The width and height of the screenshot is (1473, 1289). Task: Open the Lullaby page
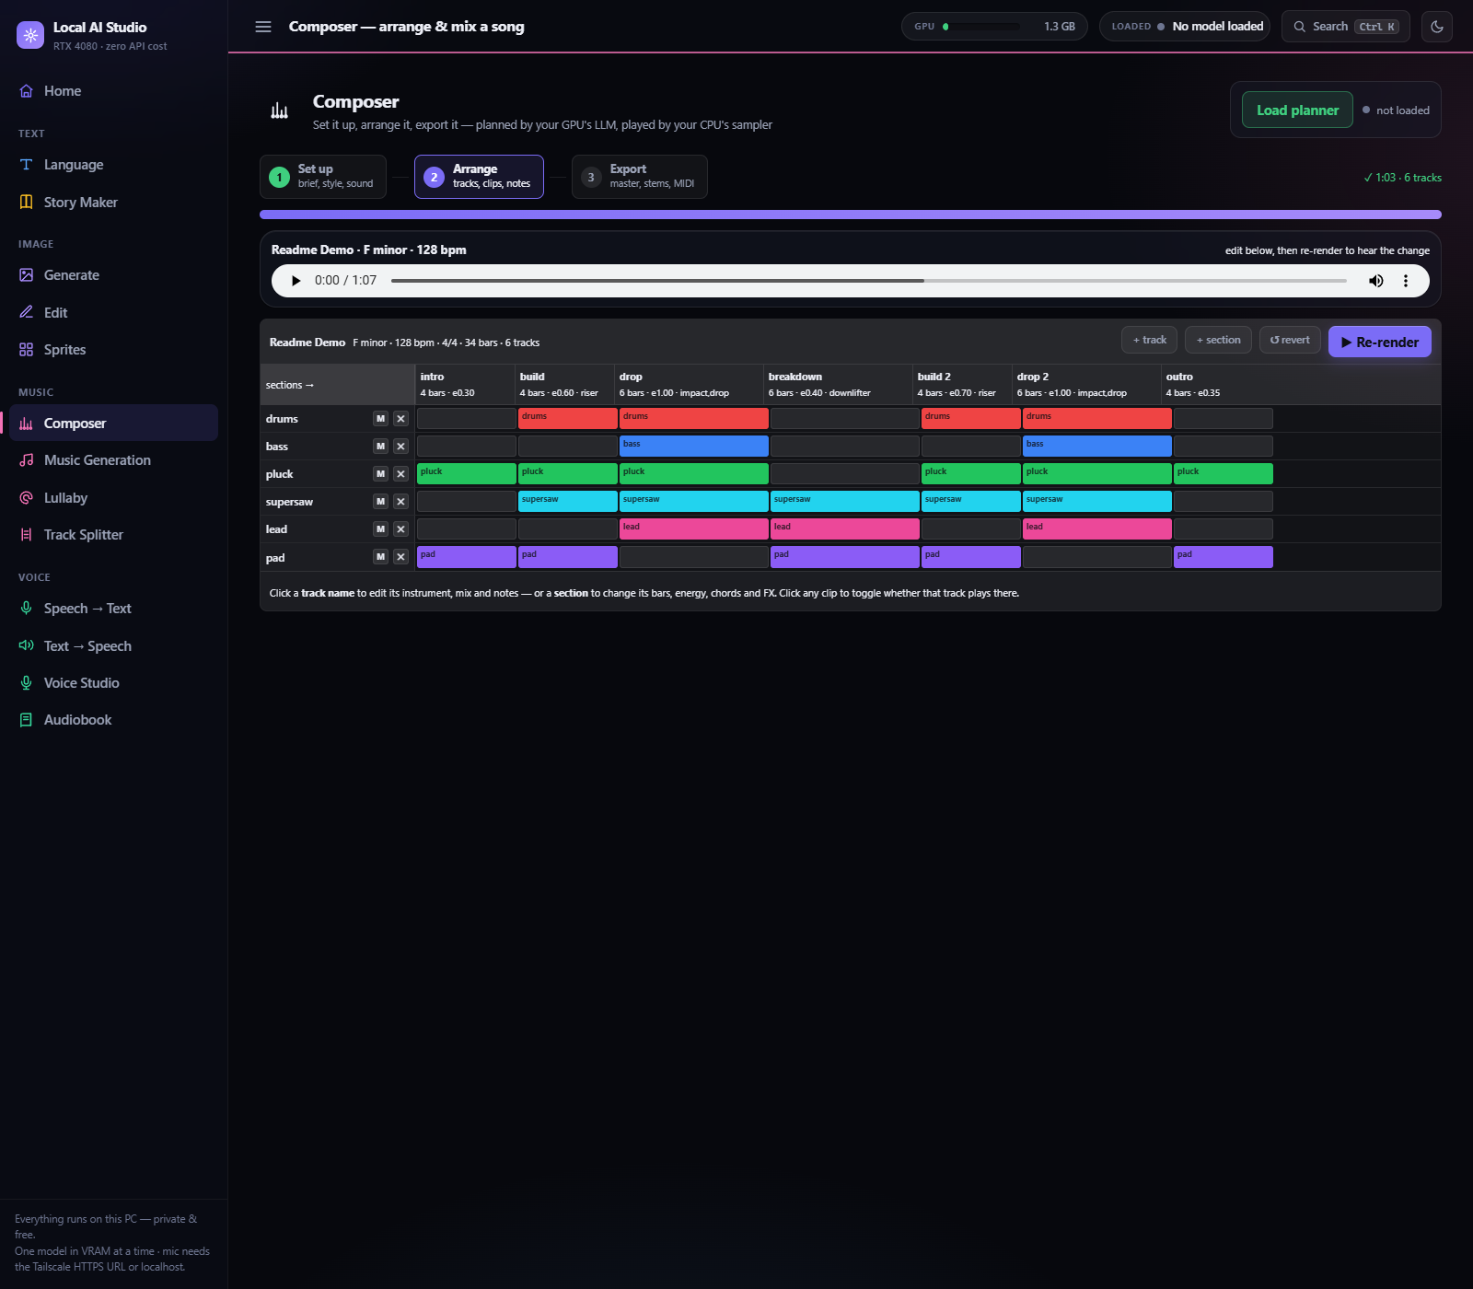[113, 498]
